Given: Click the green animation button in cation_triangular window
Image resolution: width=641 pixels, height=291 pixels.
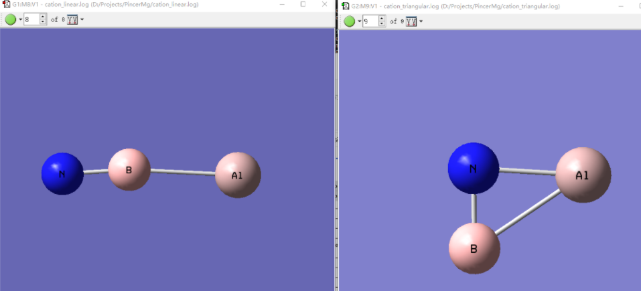Looking at the screenshot, I should point(350,21).
